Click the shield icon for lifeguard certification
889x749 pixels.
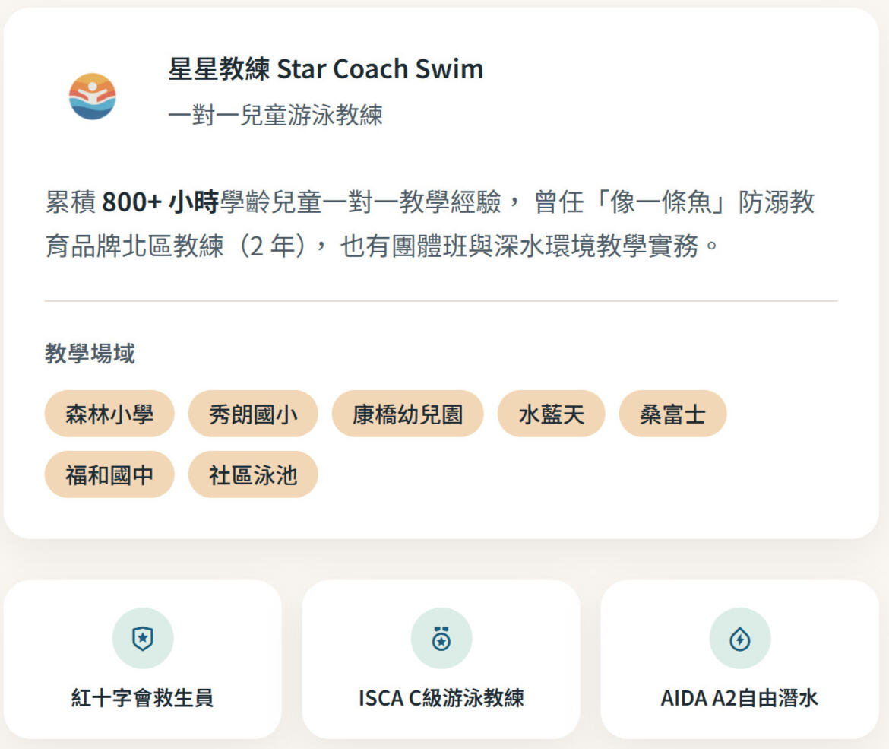tap(143, 639)
